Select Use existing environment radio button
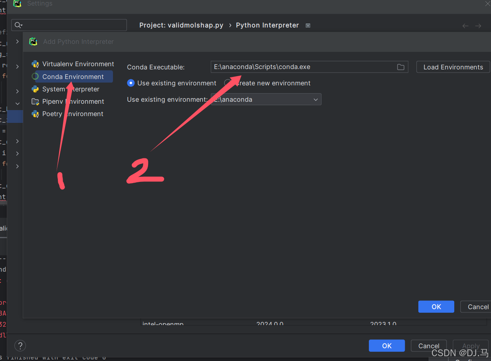This screenshot has width=491, height=361. pyautogui.click(x=131, y=83)
